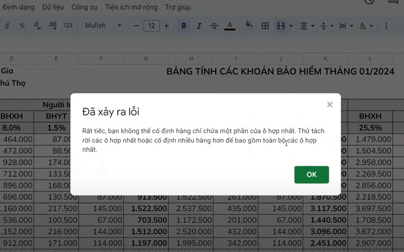Close the error dialog with X
Image resolution: width=404 pixels, height=252 pixels.
point(329,105)
